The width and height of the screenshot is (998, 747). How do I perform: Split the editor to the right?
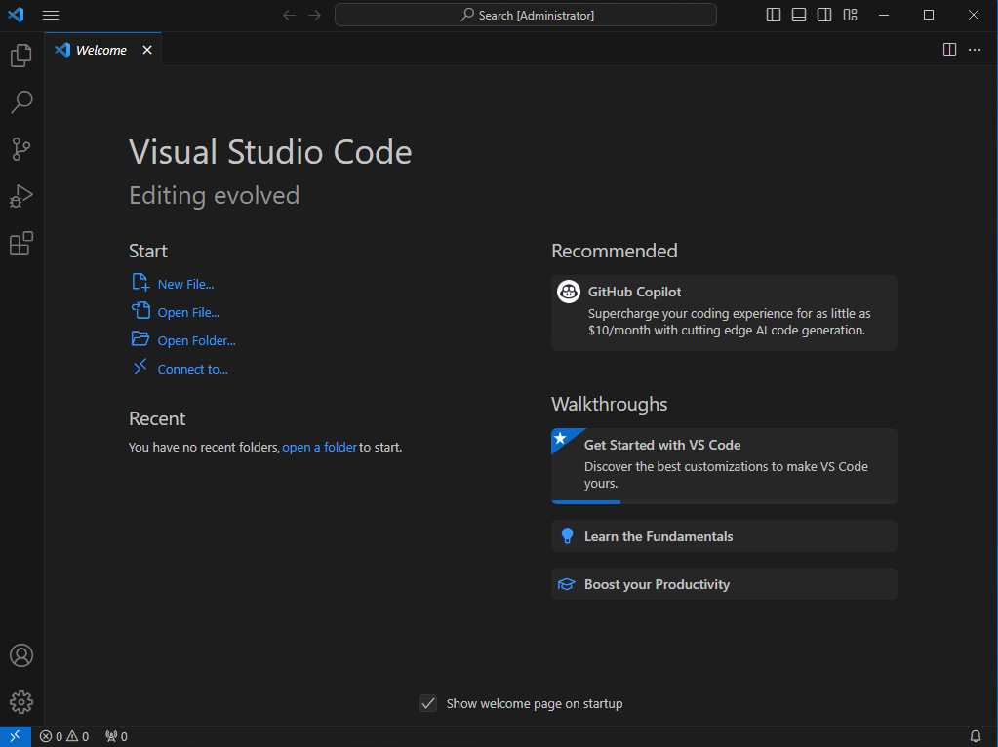(x=949, y=50)
